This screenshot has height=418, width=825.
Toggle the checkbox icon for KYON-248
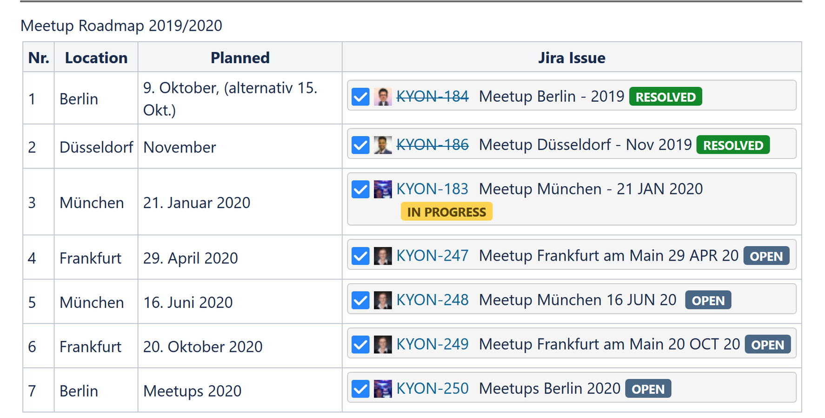[360, 300]
